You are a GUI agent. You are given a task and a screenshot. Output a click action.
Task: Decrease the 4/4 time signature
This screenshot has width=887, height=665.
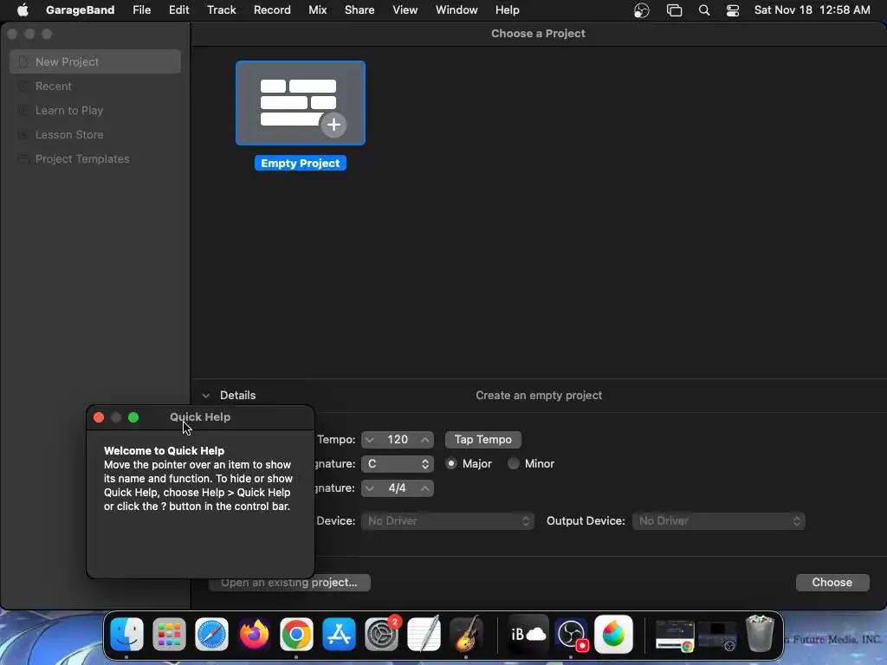pyautogui.click(x=369, y=488)
